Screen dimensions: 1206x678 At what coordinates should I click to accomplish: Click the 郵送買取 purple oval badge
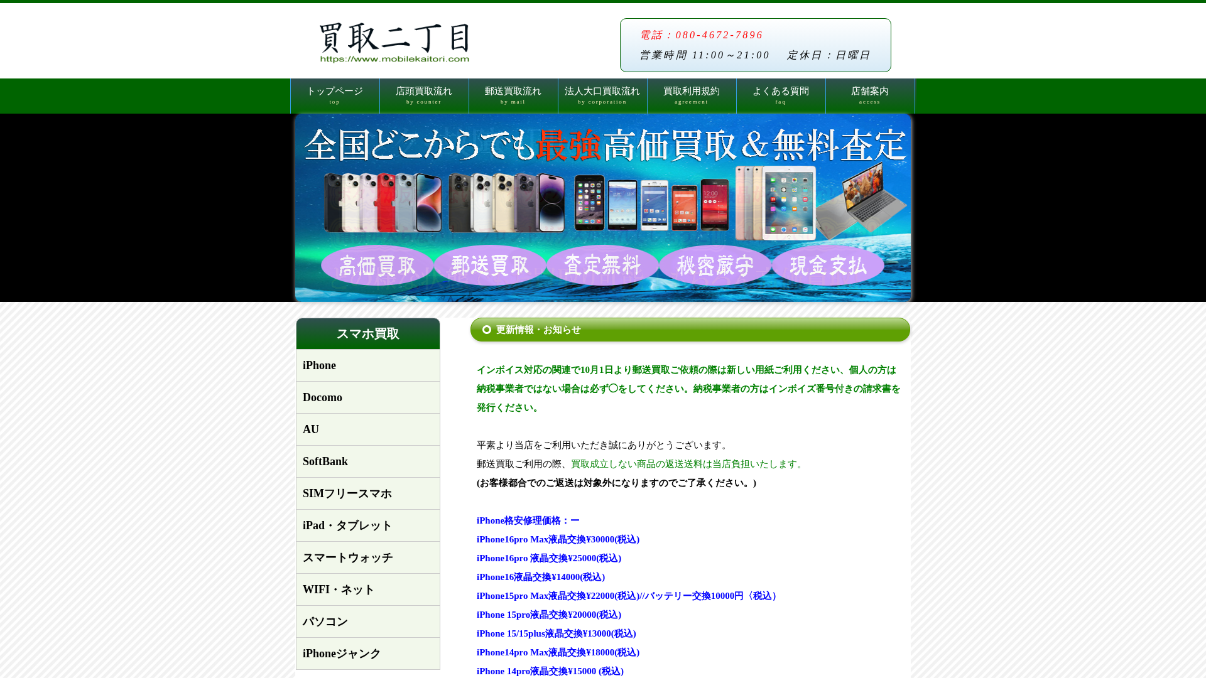click(490, 266)
